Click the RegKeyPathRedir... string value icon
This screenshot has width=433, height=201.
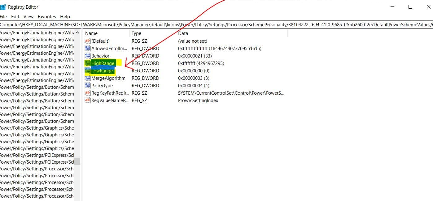(87, 93)
